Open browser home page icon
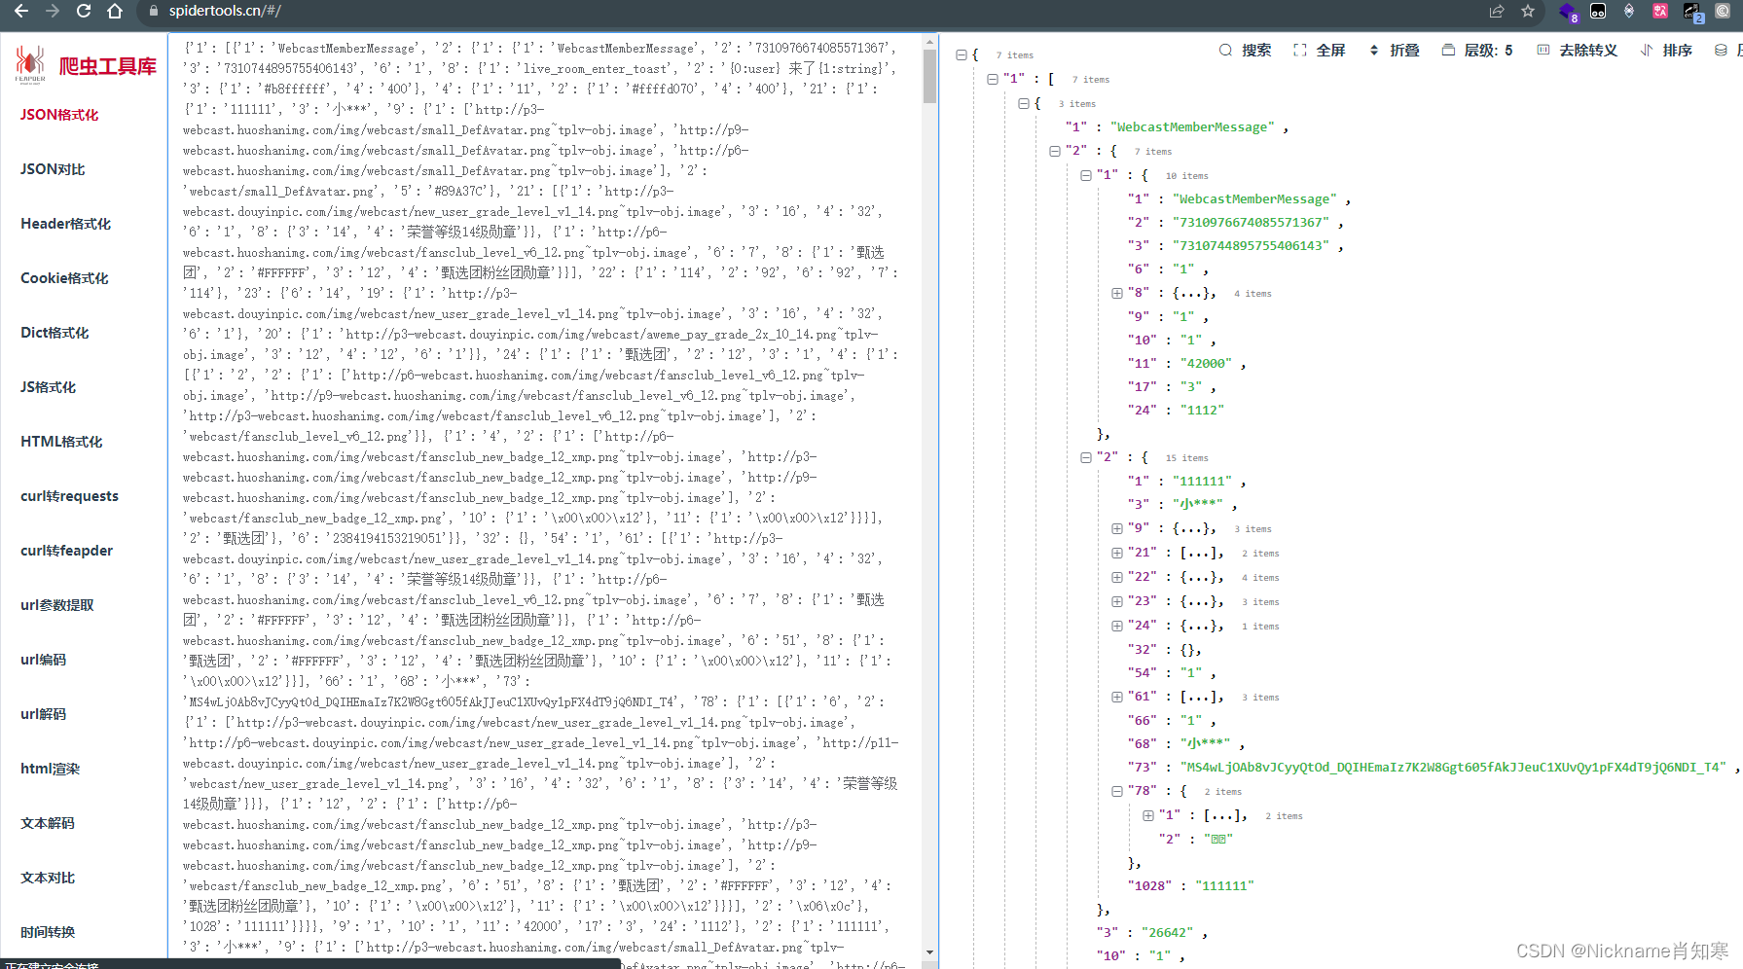Screen dimensions: 1743x969 pos(115,11)
